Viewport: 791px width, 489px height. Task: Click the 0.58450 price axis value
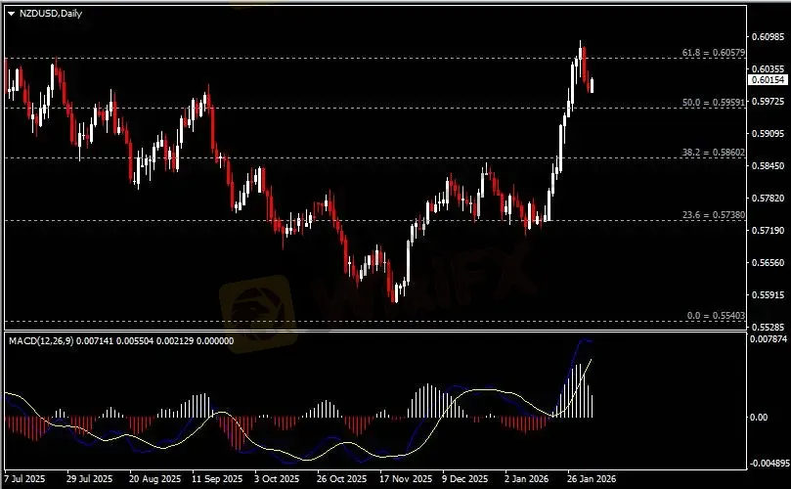[x=768, y=166]
